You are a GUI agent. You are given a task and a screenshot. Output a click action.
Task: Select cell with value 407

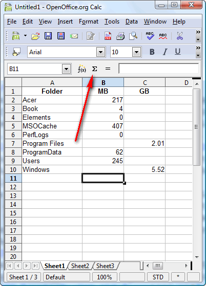pyautogui.click(x=103, y=126)
